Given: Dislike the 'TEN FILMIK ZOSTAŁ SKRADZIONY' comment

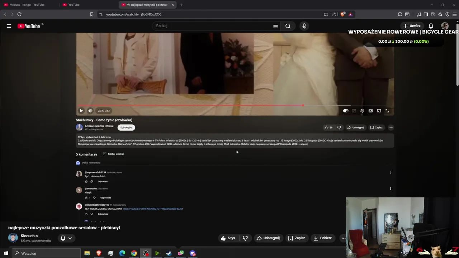Looking at the screenshot, I should (x=91, y=214).
